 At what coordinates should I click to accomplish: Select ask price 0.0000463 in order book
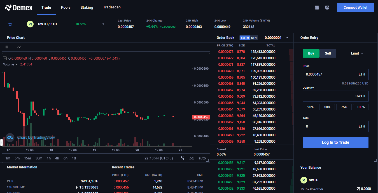[226, 116]
